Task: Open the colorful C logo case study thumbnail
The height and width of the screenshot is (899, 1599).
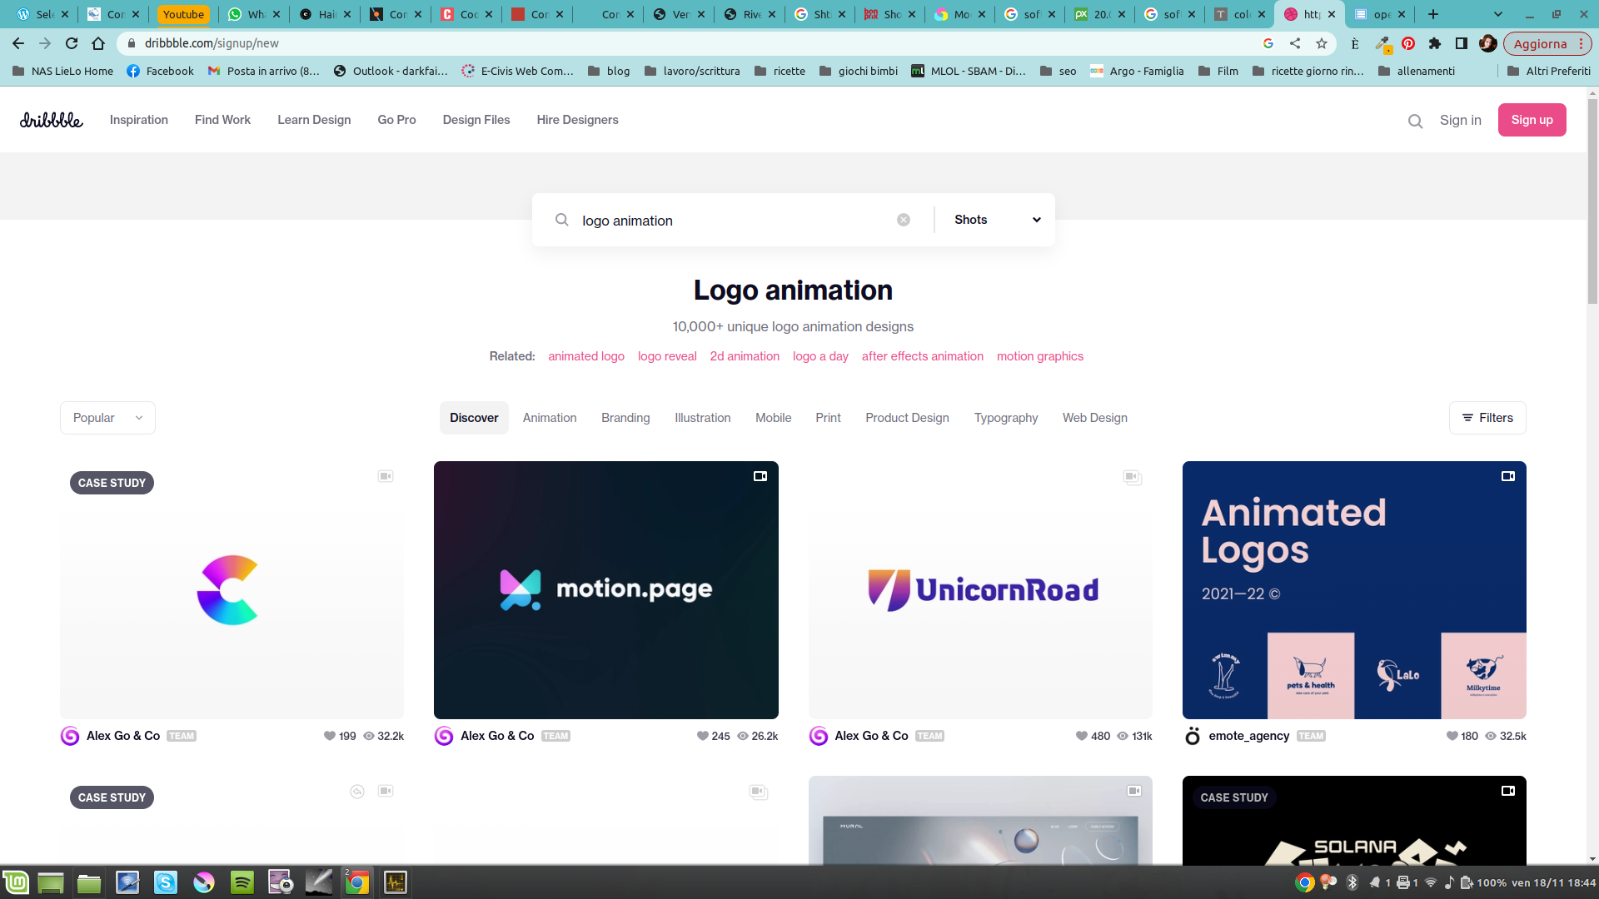Action: [232, 590]
